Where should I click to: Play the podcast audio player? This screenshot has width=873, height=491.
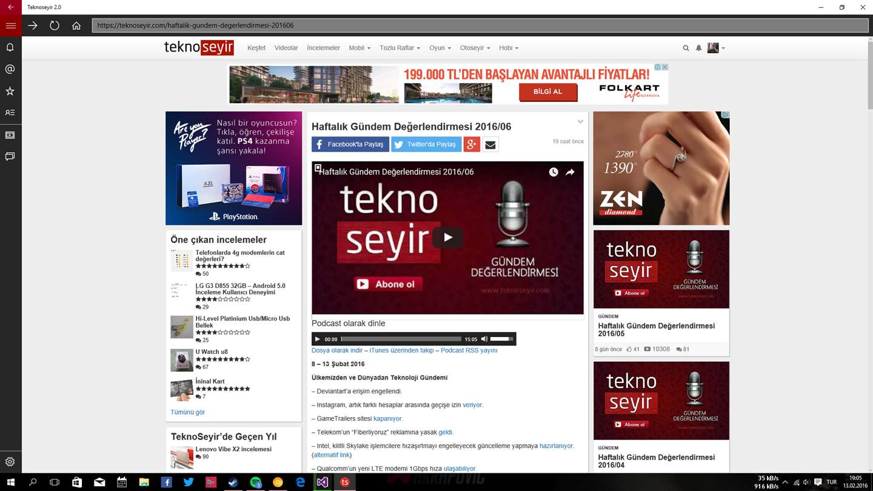pos(317,339)
